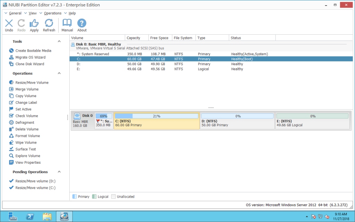Viewport: 355px width, 222px height.
Task: Open the user Manual
Action: (x=67, y=24)
